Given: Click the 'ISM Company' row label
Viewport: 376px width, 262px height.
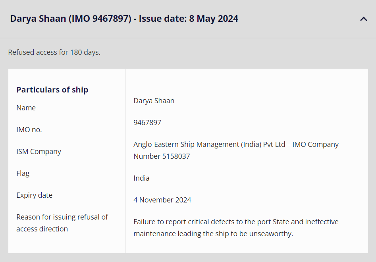Looking at the screenshot, I should pyautogui.click(x=39, y=152).
